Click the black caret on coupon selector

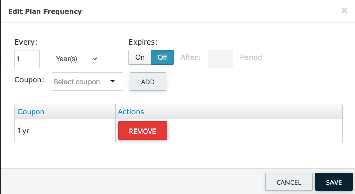pos(113,81)
